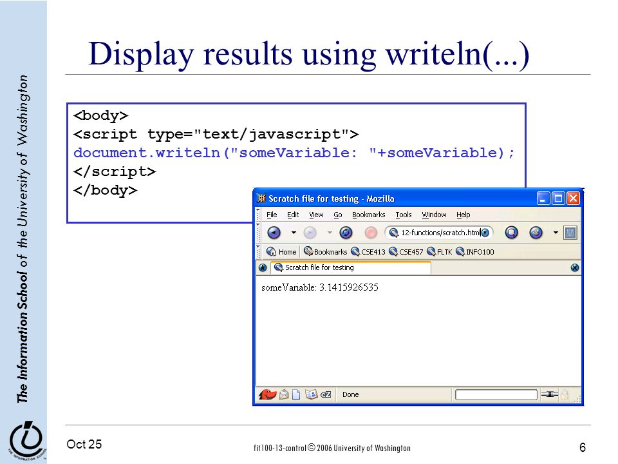
Task: Open the Go menu
Action: (x=338, y=215)
